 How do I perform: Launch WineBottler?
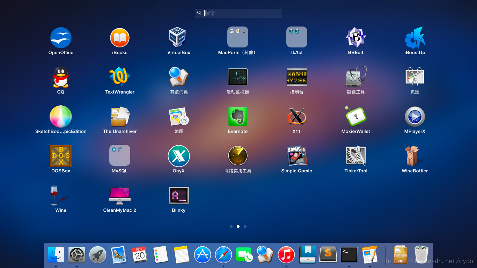click(x=414, y=156)
